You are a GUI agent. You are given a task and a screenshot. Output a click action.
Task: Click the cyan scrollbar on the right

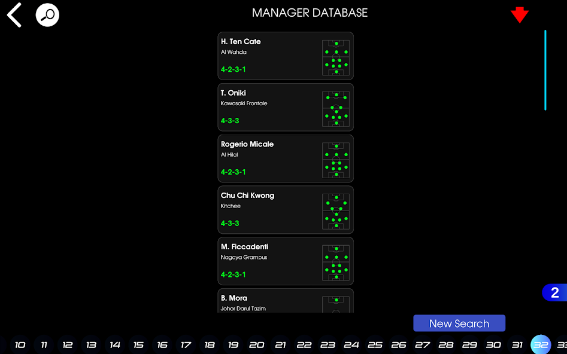tap(545, 72)
